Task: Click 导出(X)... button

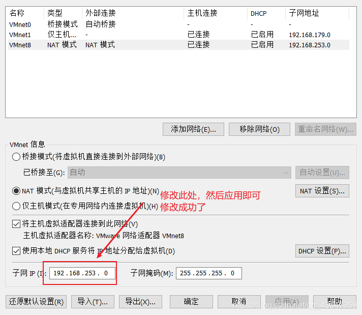Action: click(140, 302)
